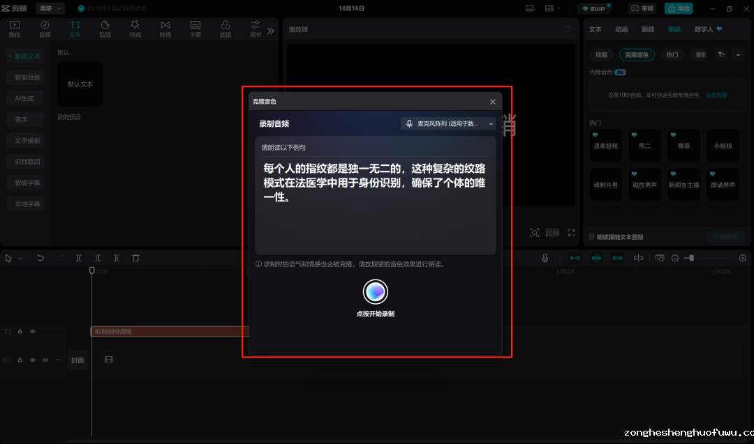This screenshot has width=754, height=444.
Task: Zoom out the timeline with minus icon
Action: [675, 258]
